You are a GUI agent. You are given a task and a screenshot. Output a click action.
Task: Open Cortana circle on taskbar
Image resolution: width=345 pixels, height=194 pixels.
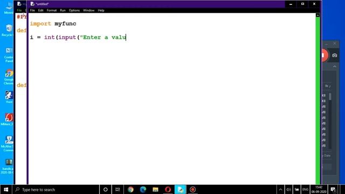[106, 189]
